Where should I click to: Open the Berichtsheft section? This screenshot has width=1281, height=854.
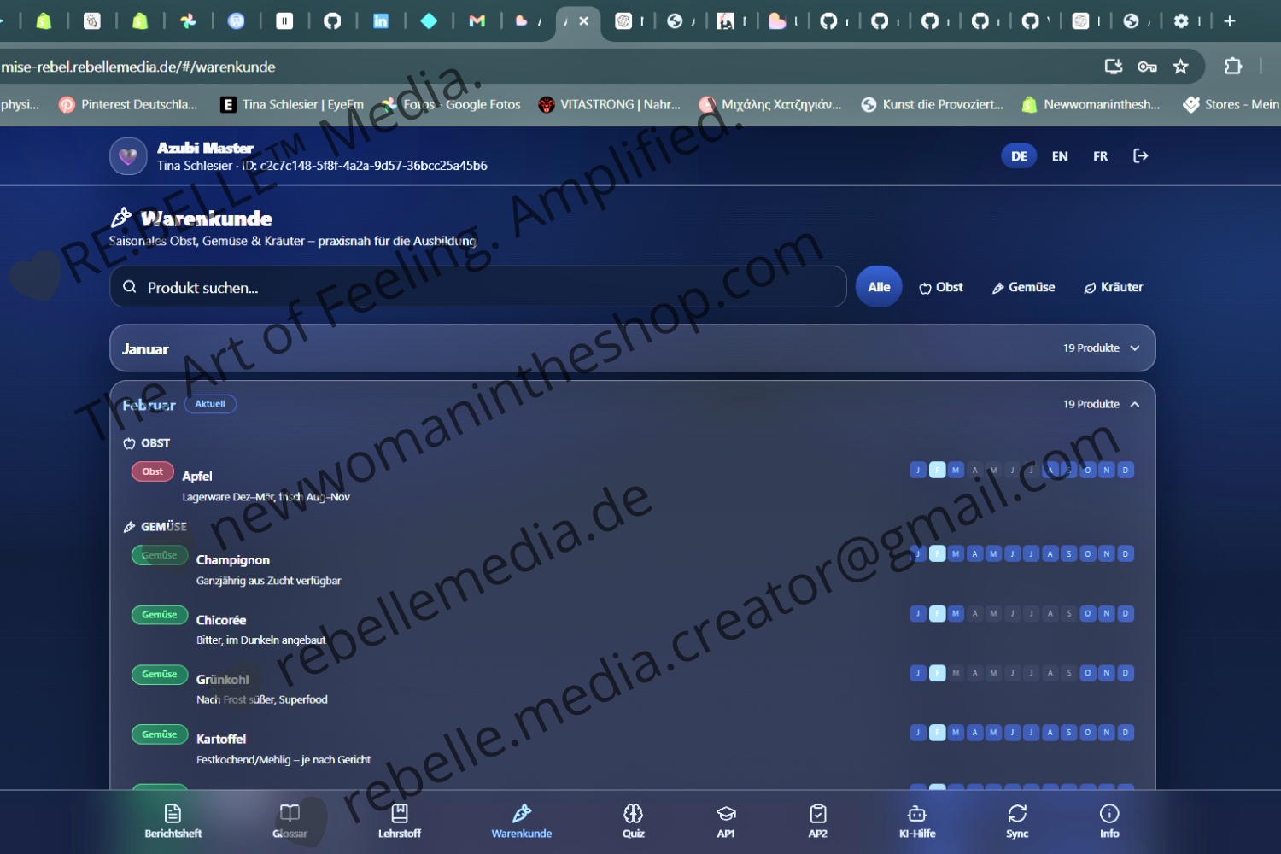(x=173, y=821)
